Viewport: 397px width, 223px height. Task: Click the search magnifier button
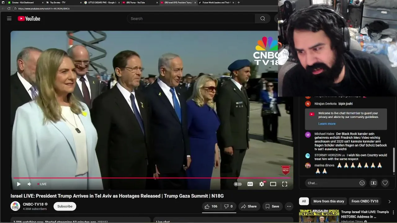tap(263, 19)
